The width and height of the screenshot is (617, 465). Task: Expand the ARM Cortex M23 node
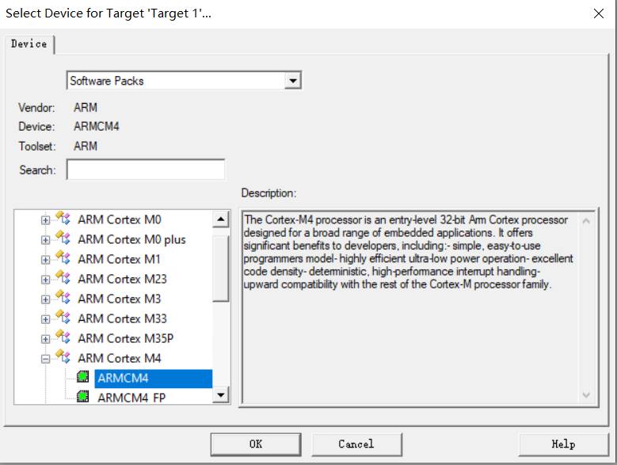click(46, 280)
